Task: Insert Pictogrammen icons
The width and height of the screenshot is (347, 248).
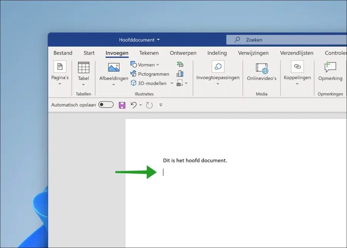Action: click(150, 74)
